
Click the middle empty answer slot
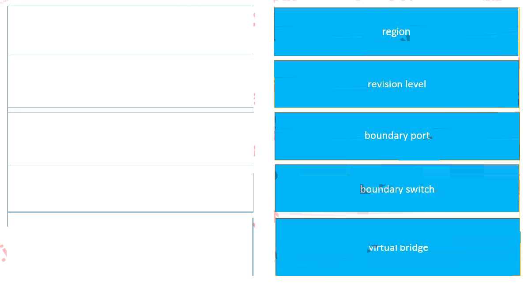(130, 138)
